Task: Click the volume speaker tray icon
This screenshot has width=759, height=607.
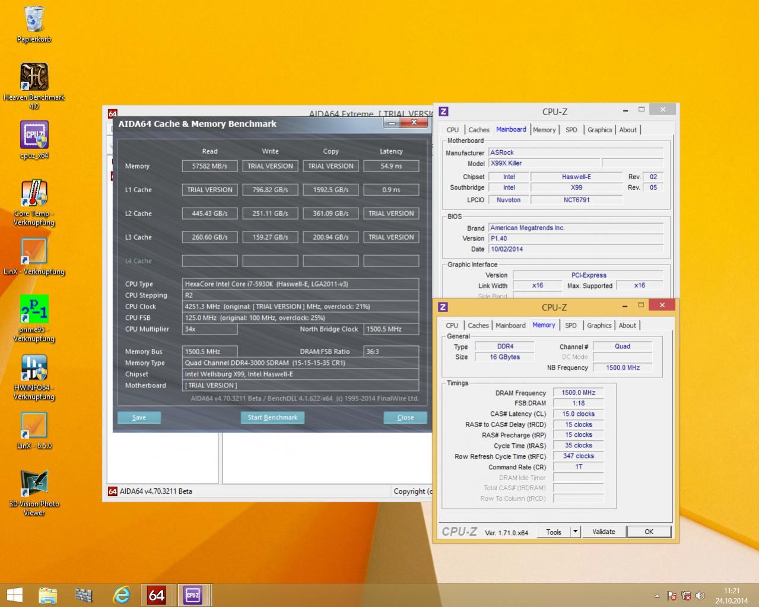Action: click(x=700, y=596)
